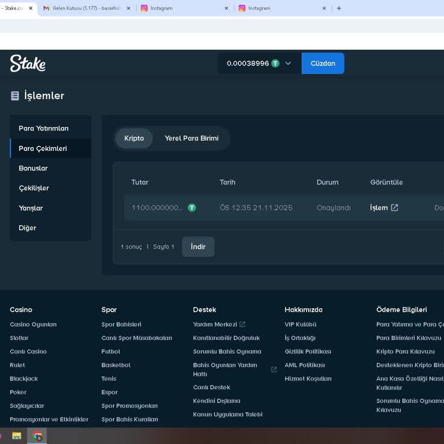The image size is (444, 444).
Task: Open Espor footer link
Action: (x=109, y=392)
